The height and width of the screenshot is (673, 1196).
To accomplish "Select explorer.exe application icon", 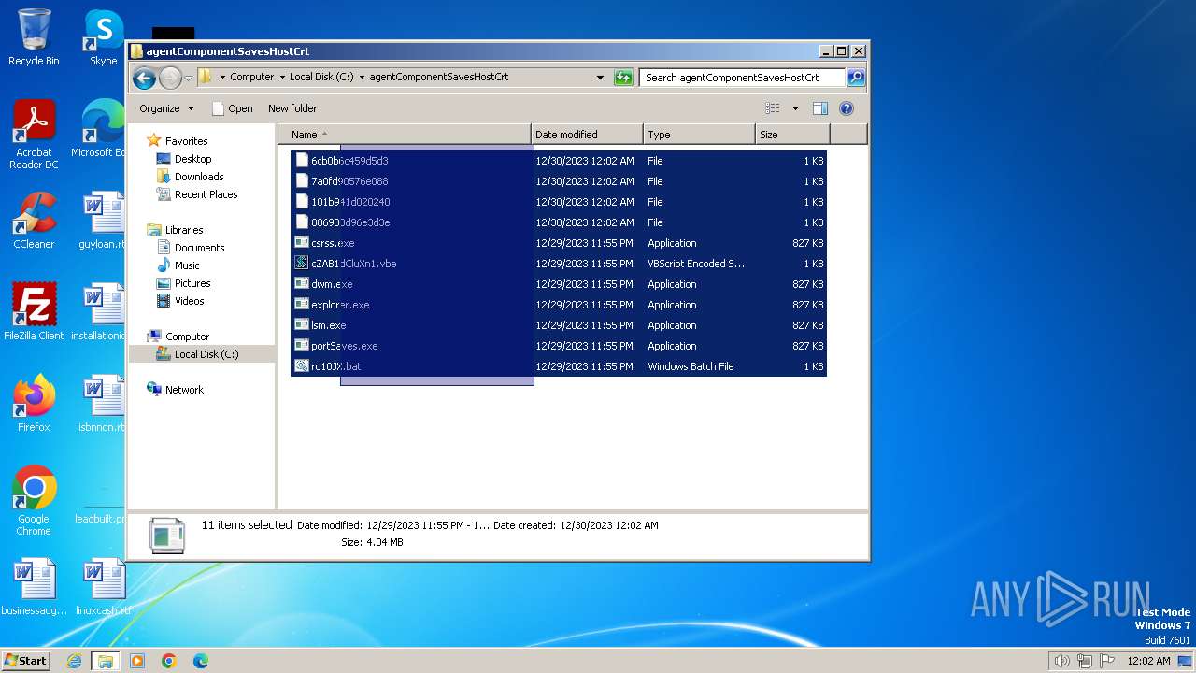I will click(x=301, y=305).
